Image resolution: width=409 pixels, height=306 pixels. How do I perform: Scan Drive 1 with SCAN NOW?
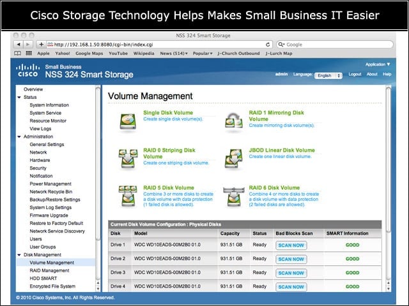[291, 245]
